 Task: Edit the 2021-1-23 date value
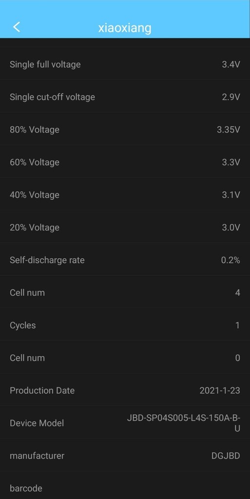point(220,390)
